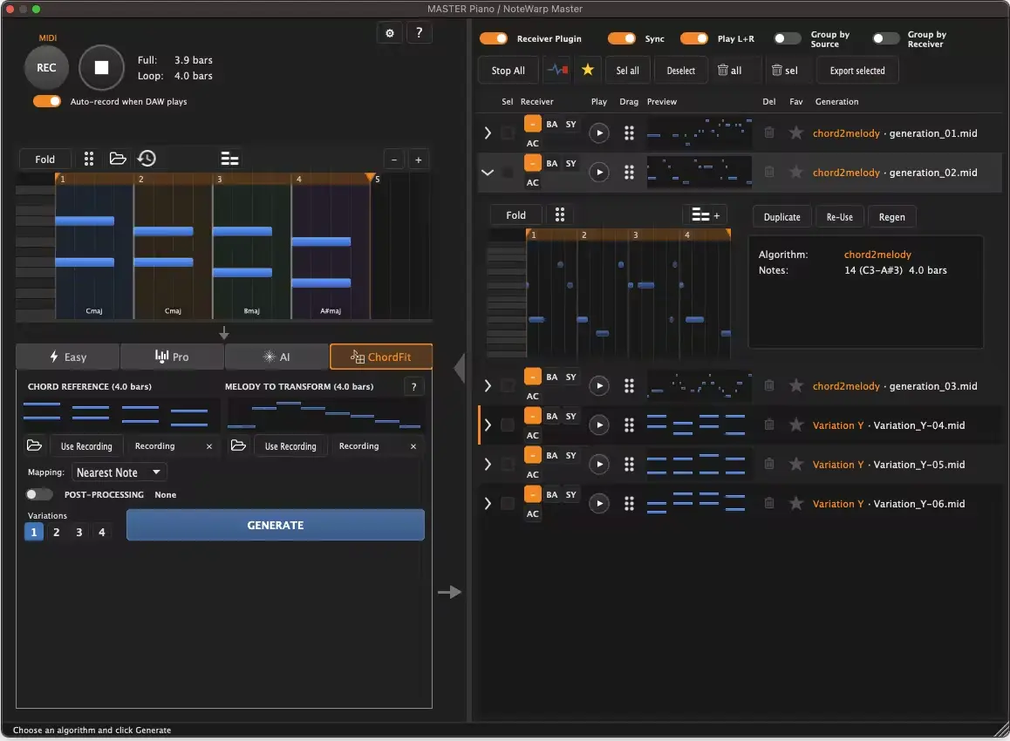
Task: Click Deselect
Action: coord(681,71)
